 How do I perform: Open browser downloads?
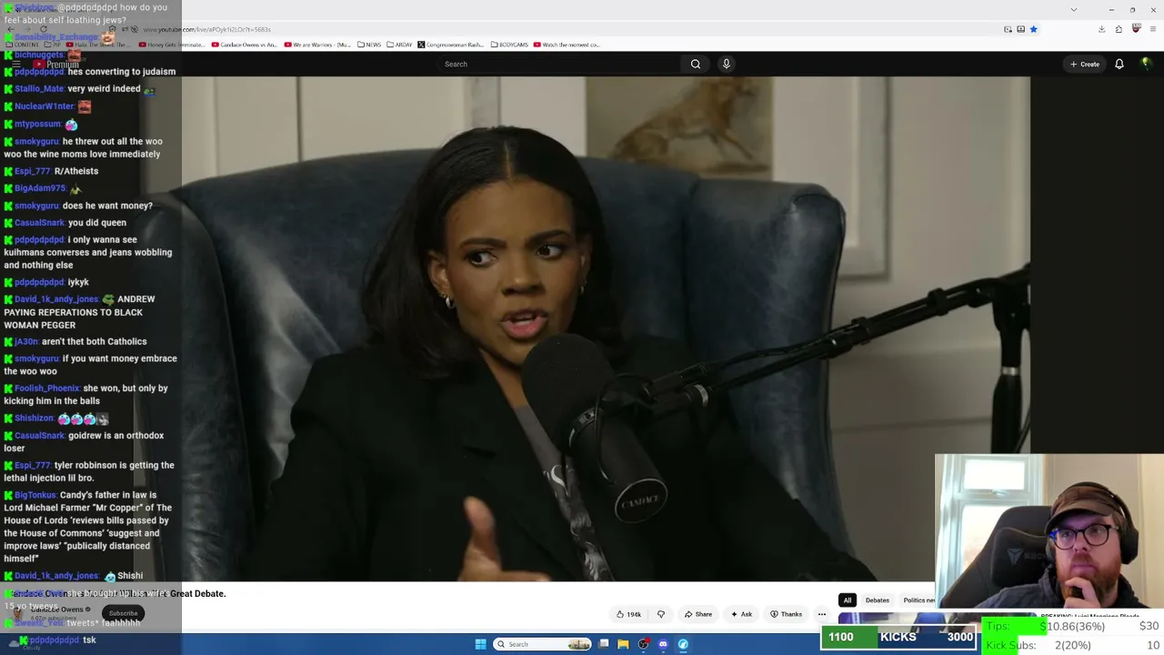pyautogui.click(x=1101, y=29)
